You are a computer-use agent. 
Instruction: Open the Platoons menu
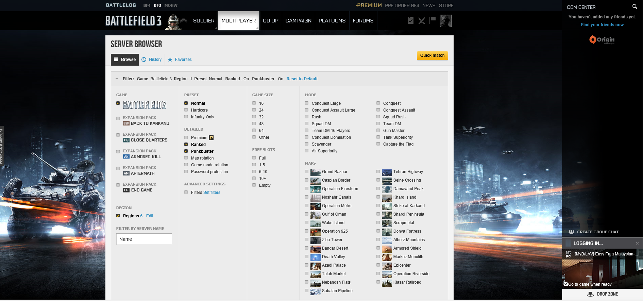pyautogui.click(x=332, y=21)
